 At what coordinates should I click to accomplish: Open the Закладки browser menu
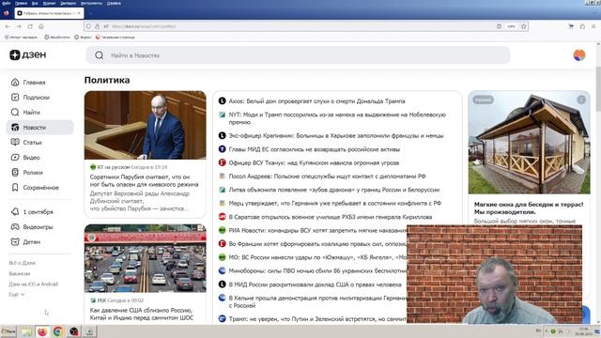(x=69, y=3)
